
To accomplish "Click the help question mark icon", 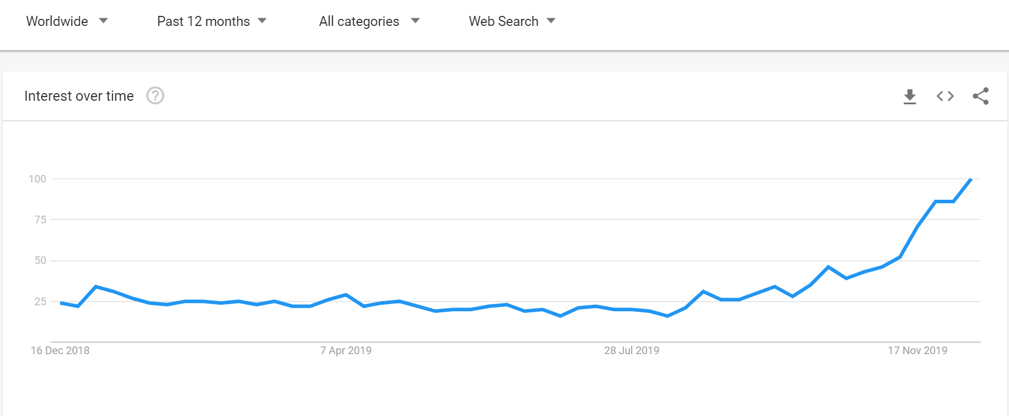I will click(155, 95).
